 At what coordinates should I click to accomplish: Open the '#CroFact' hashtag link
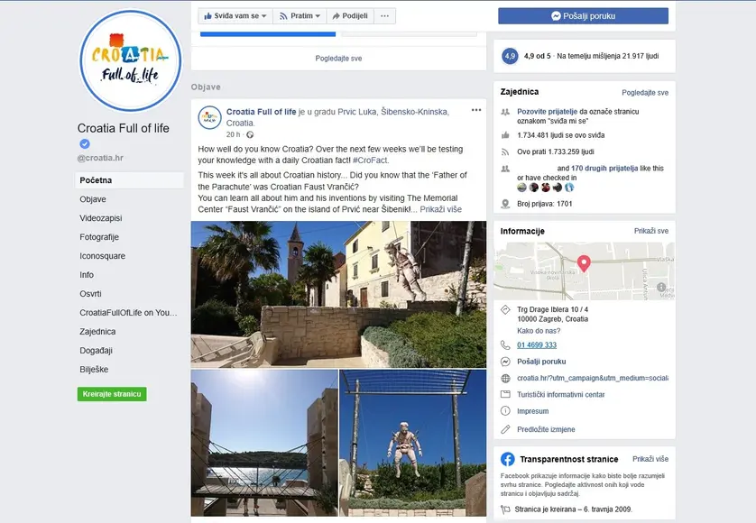[373, 160]
